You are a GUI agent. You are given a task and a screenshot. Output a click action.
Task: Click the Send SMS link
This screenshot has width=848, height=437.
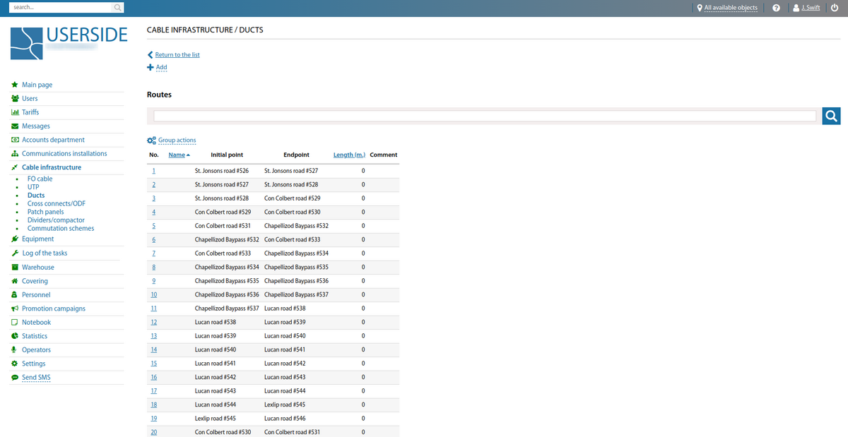[x=36, y=378]
